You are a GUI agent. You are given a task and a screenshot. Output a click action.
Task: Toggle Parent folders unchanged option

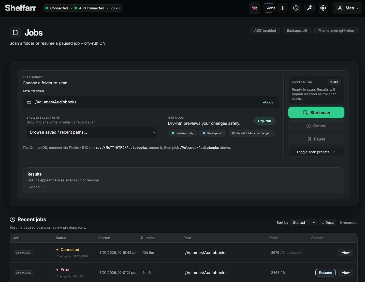coord(251,133)
